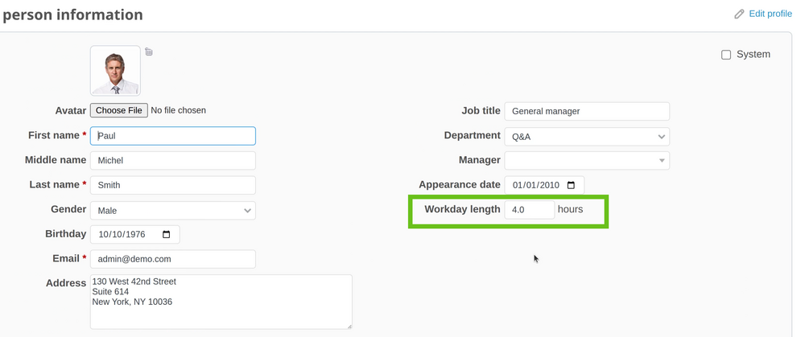Click inside the Address text area
The width and height of the screenshot is (805, 337).
(x=221, y=302)
